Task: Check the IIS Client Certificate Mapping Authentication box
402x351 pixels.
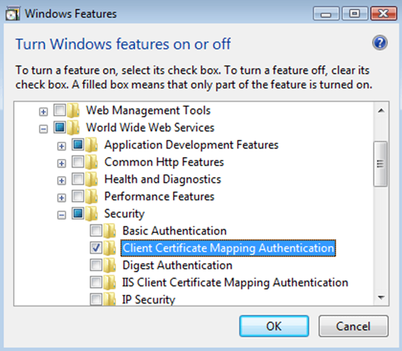Action: (96, 282)
